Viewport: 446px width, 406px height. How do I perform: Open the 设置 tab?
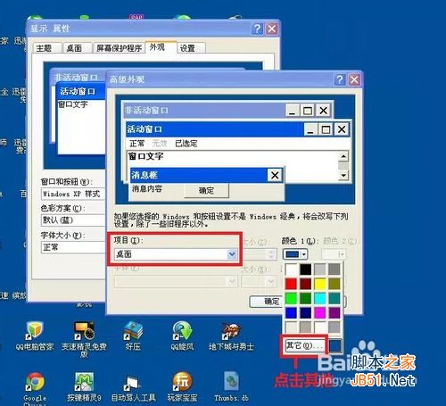click(x=191, y=48)
